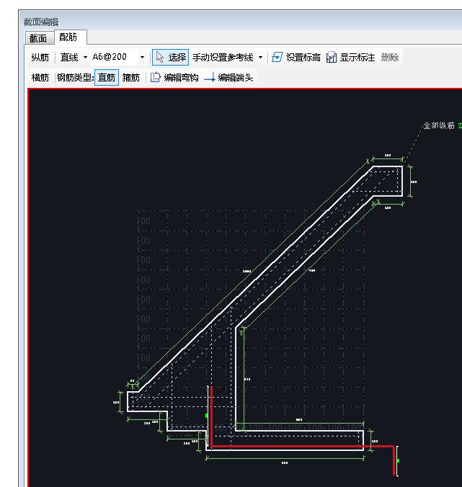The image size is (462, 487).
Task: Click the 纵筋 label button
Action: (40, 57)
